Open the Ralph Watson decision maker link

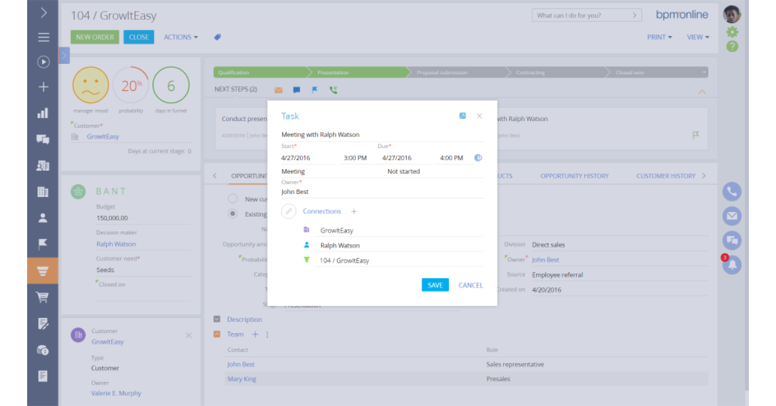tap(116, 244)
